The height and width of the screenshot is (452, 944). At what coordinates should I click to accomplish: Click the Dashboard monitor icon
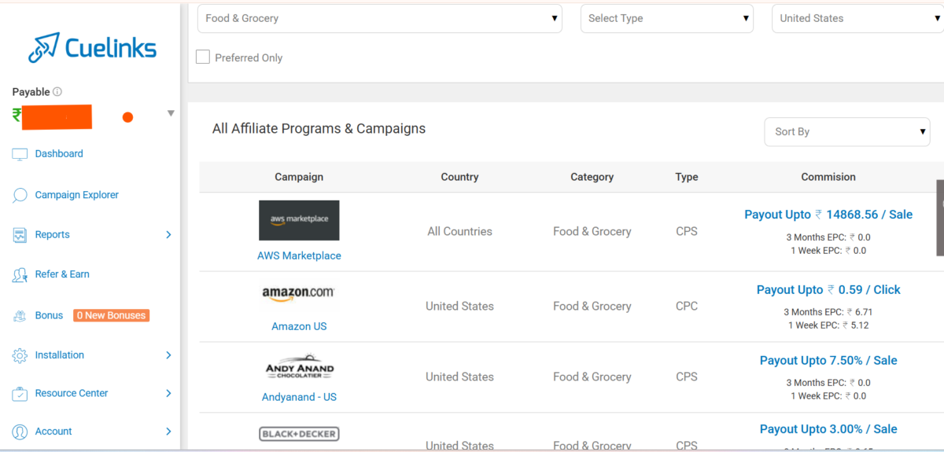[x=20, y=154]
